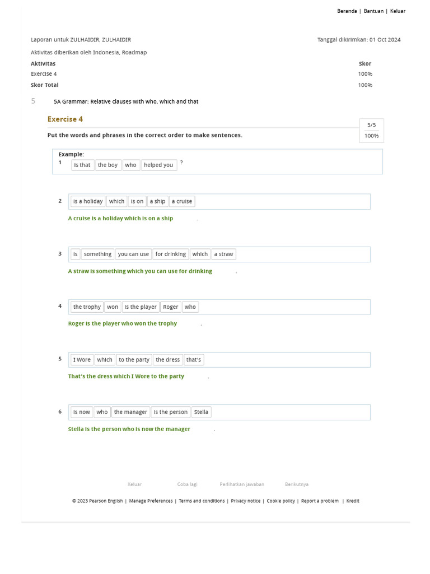430x574 pixels.
Task: View the Privacy notice link
Action: point(245,501)
